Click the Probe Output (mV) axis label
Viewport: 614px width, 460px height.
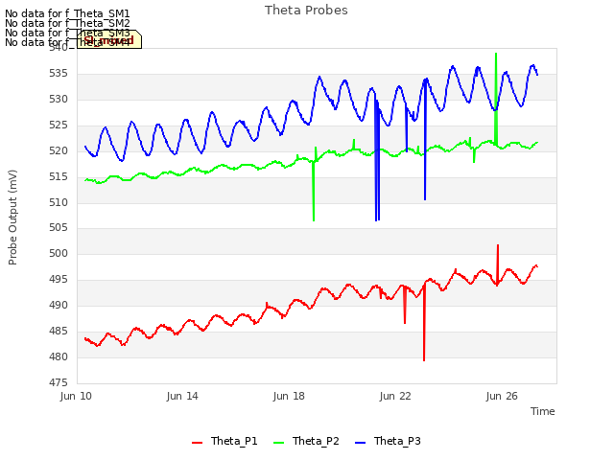click(12, 218)
